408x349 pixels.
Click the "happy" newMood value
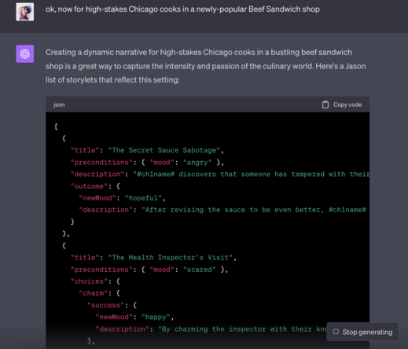tap(156, 317)
